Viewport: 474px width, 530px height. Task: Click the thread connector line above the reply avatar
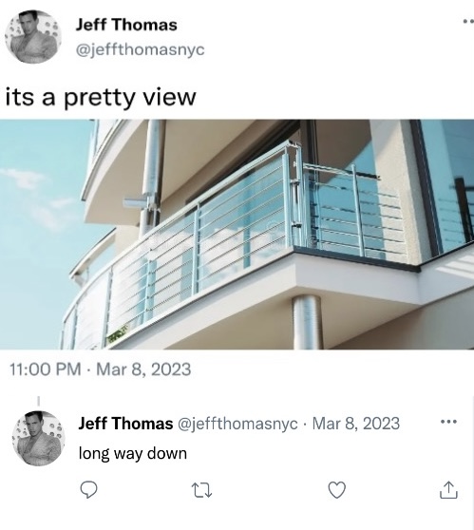(39, 401)
